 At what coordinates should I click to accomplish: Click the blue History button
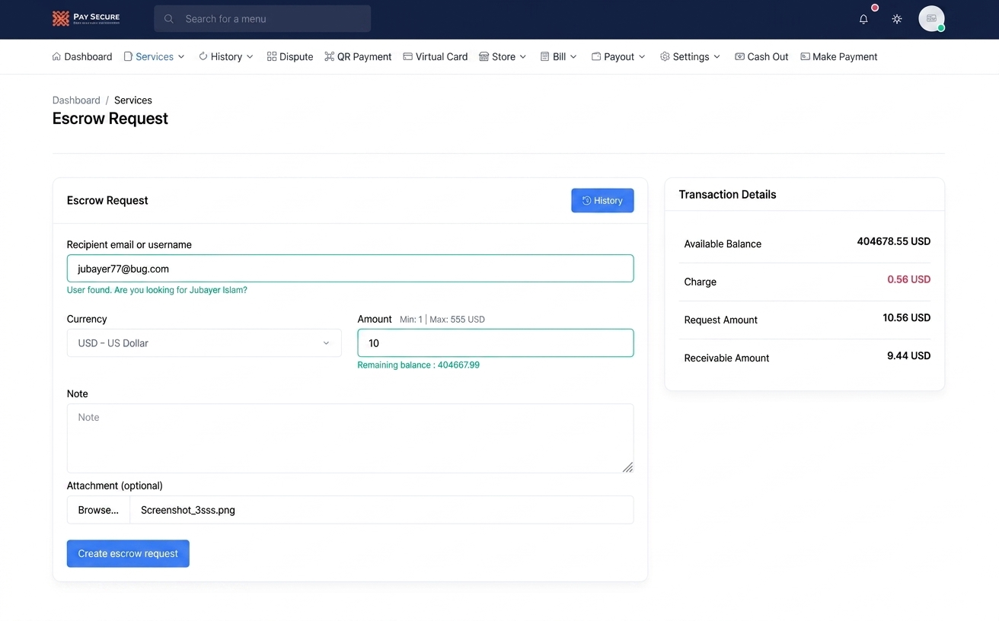(602, 200)
